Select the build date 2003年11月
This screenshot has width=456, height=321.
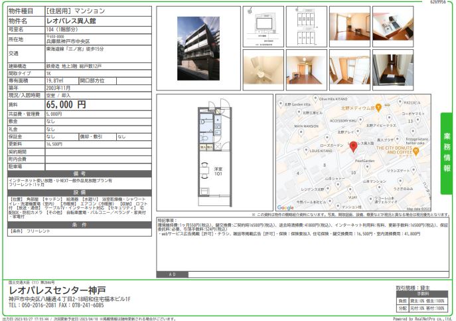click(x=58, y=88)
